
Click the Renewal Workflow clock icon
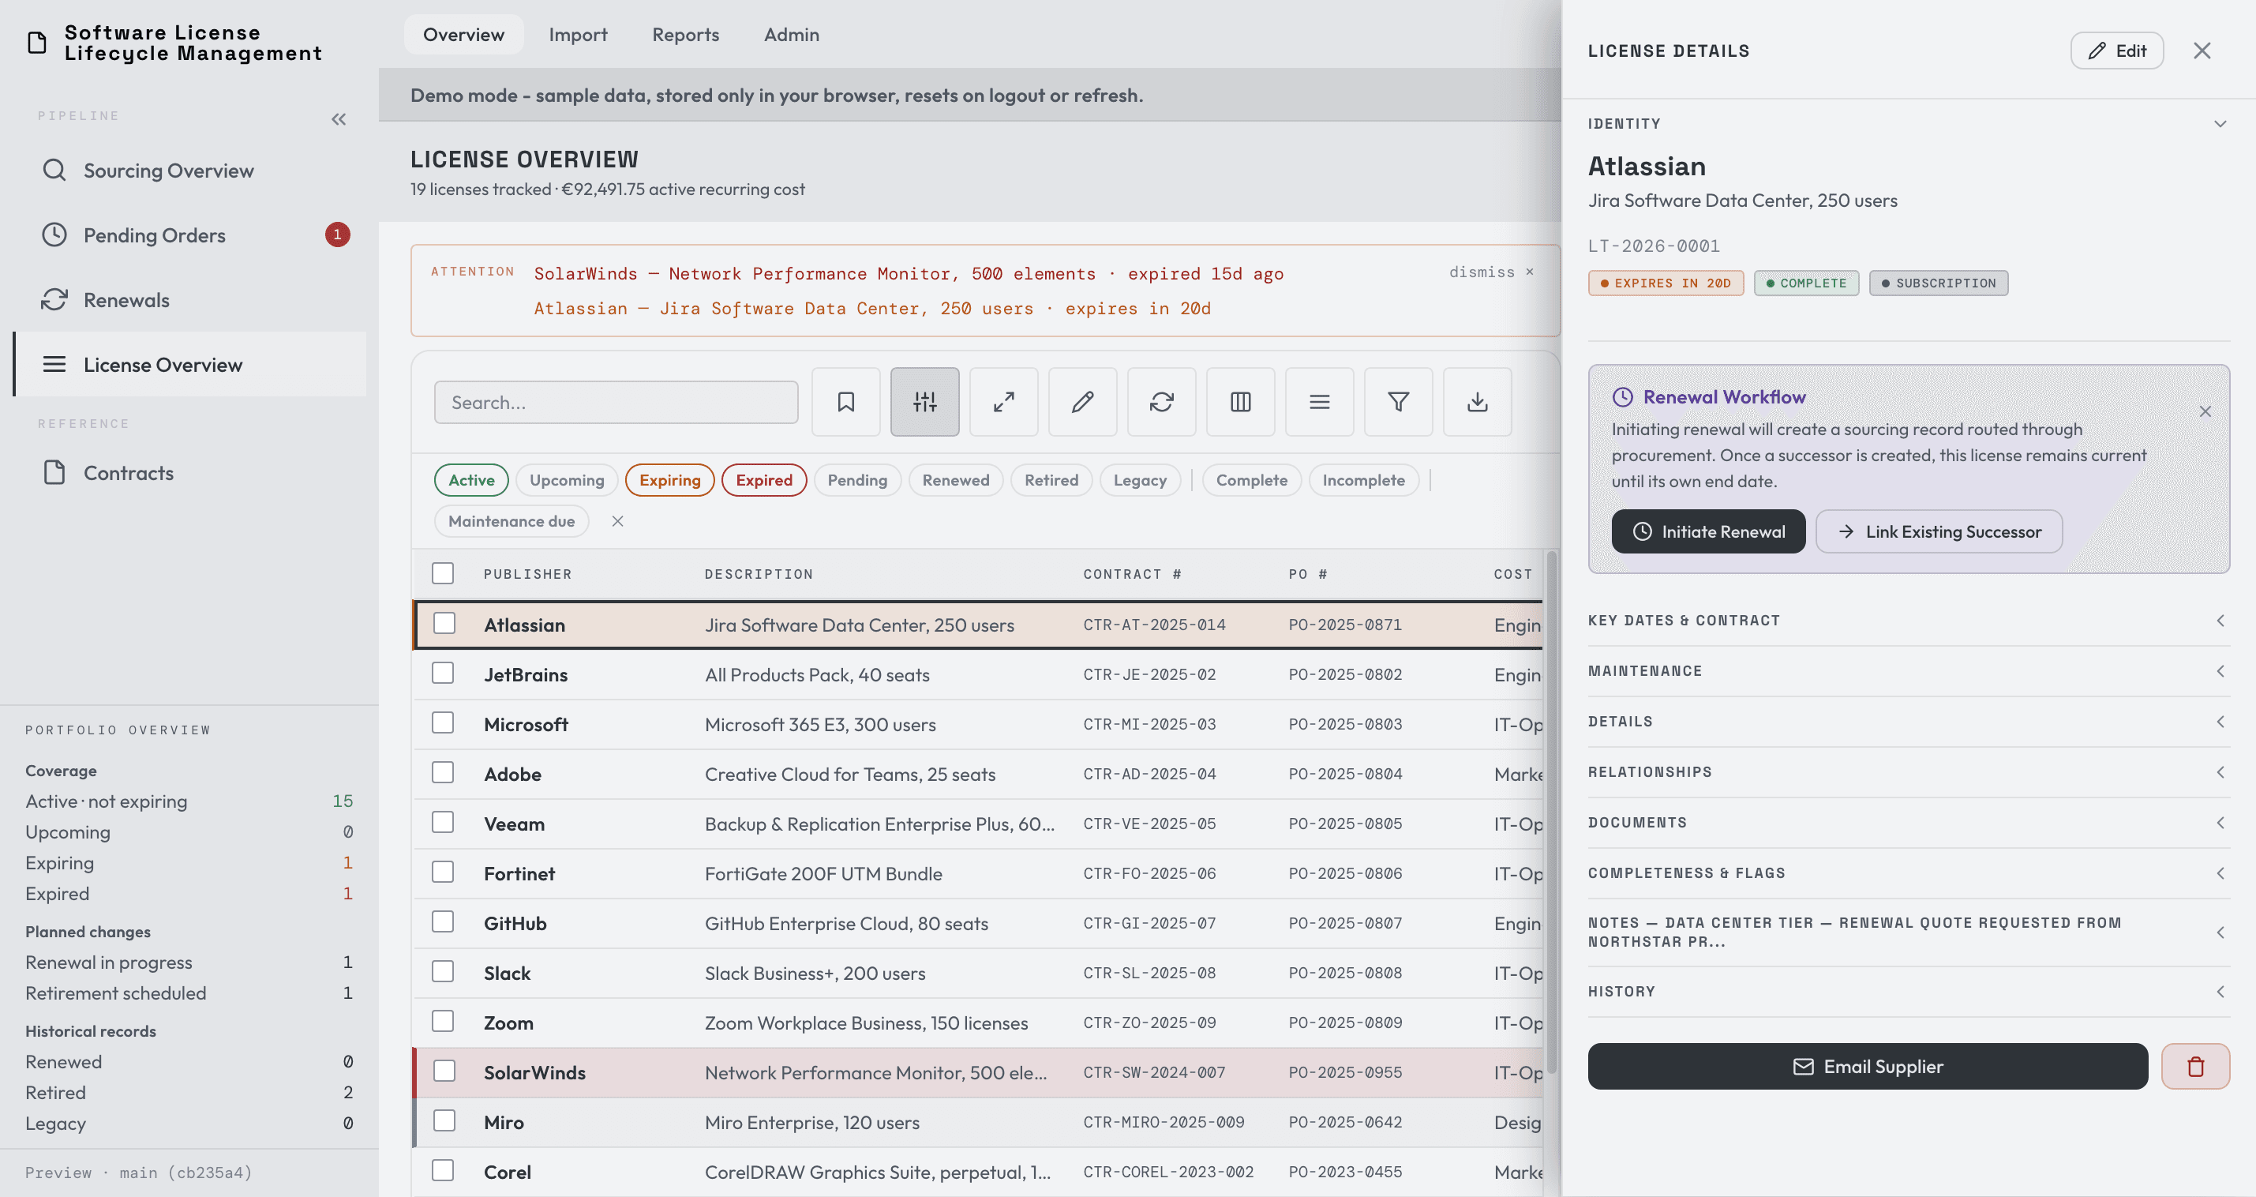[1622, 397]
